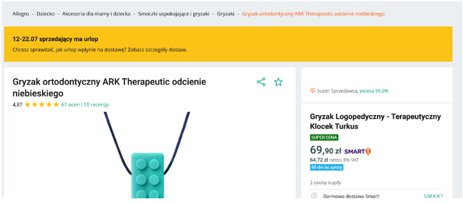
Task: Click the SUPER CENA green badge
Action: click(324, 138)
